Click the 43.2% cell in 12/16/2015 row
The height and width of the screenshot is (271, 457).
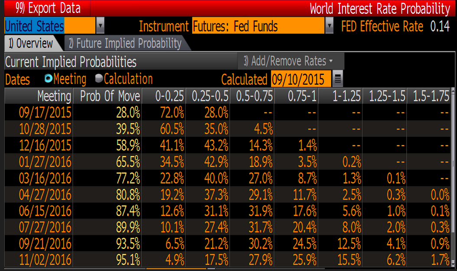(x=216, y=145)
